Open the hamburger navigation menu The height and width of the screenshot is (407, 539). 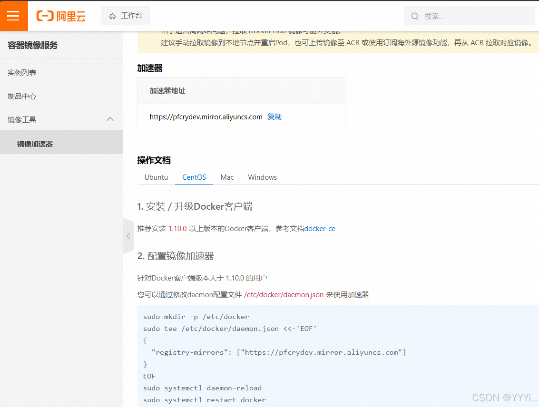click(x=14, y=16)
